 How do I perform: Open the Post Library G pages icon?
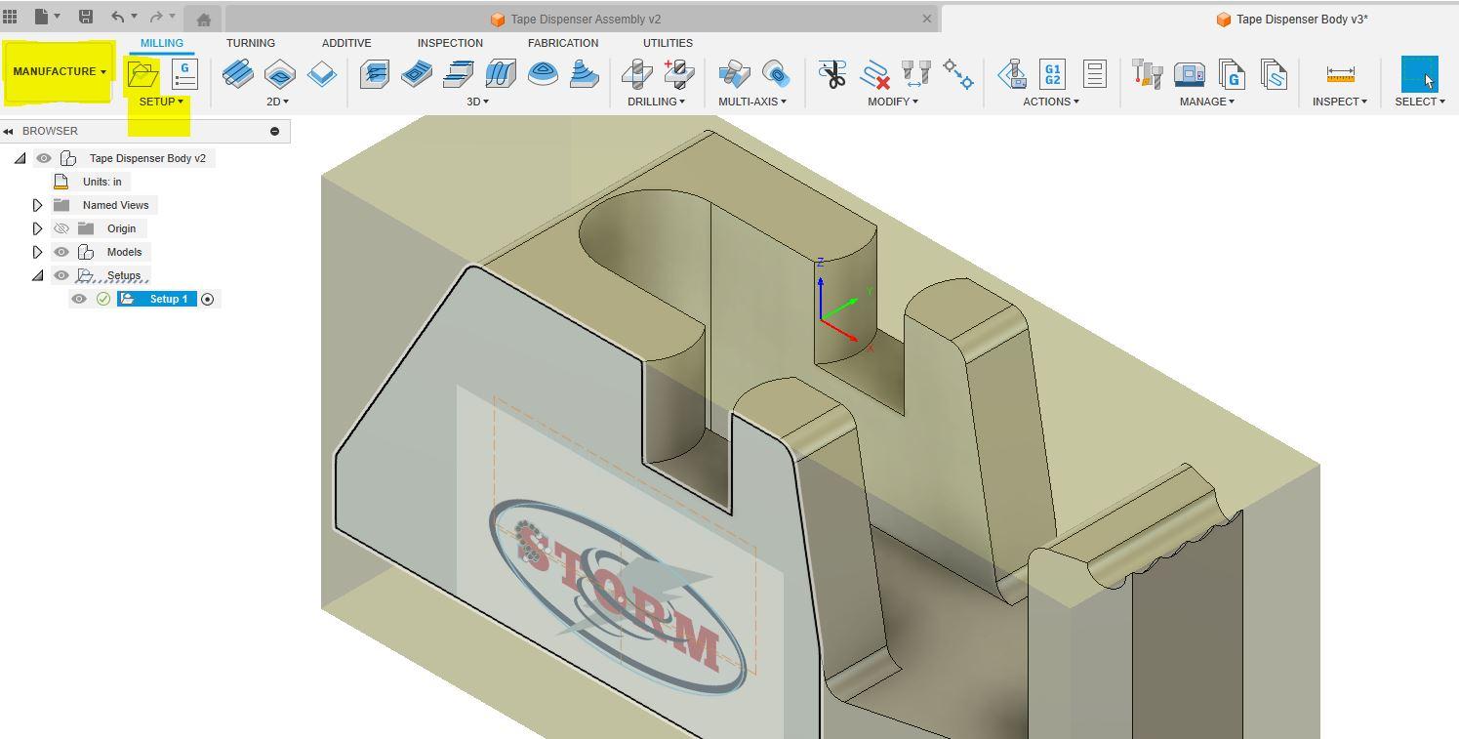1231,74
